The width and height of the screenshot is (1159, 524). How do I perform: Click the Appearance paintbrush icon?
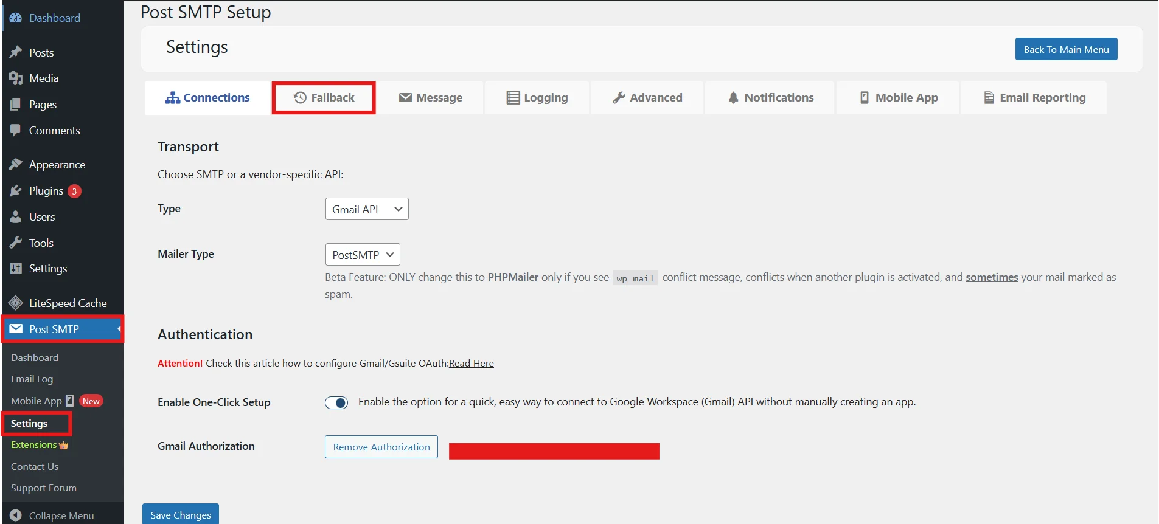point(16,165)
